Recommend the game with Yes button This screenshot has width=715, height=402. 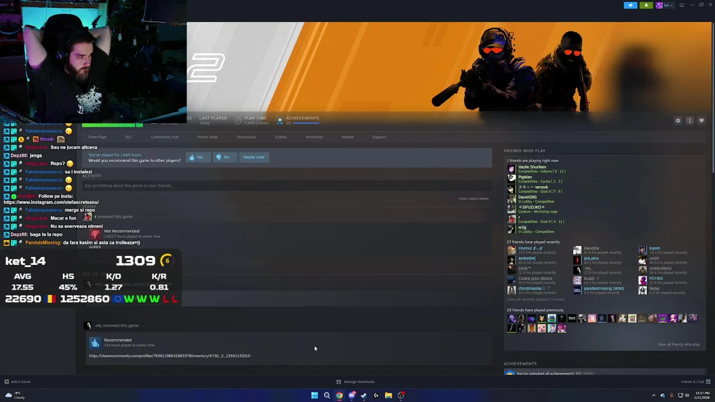click(199, 157)
